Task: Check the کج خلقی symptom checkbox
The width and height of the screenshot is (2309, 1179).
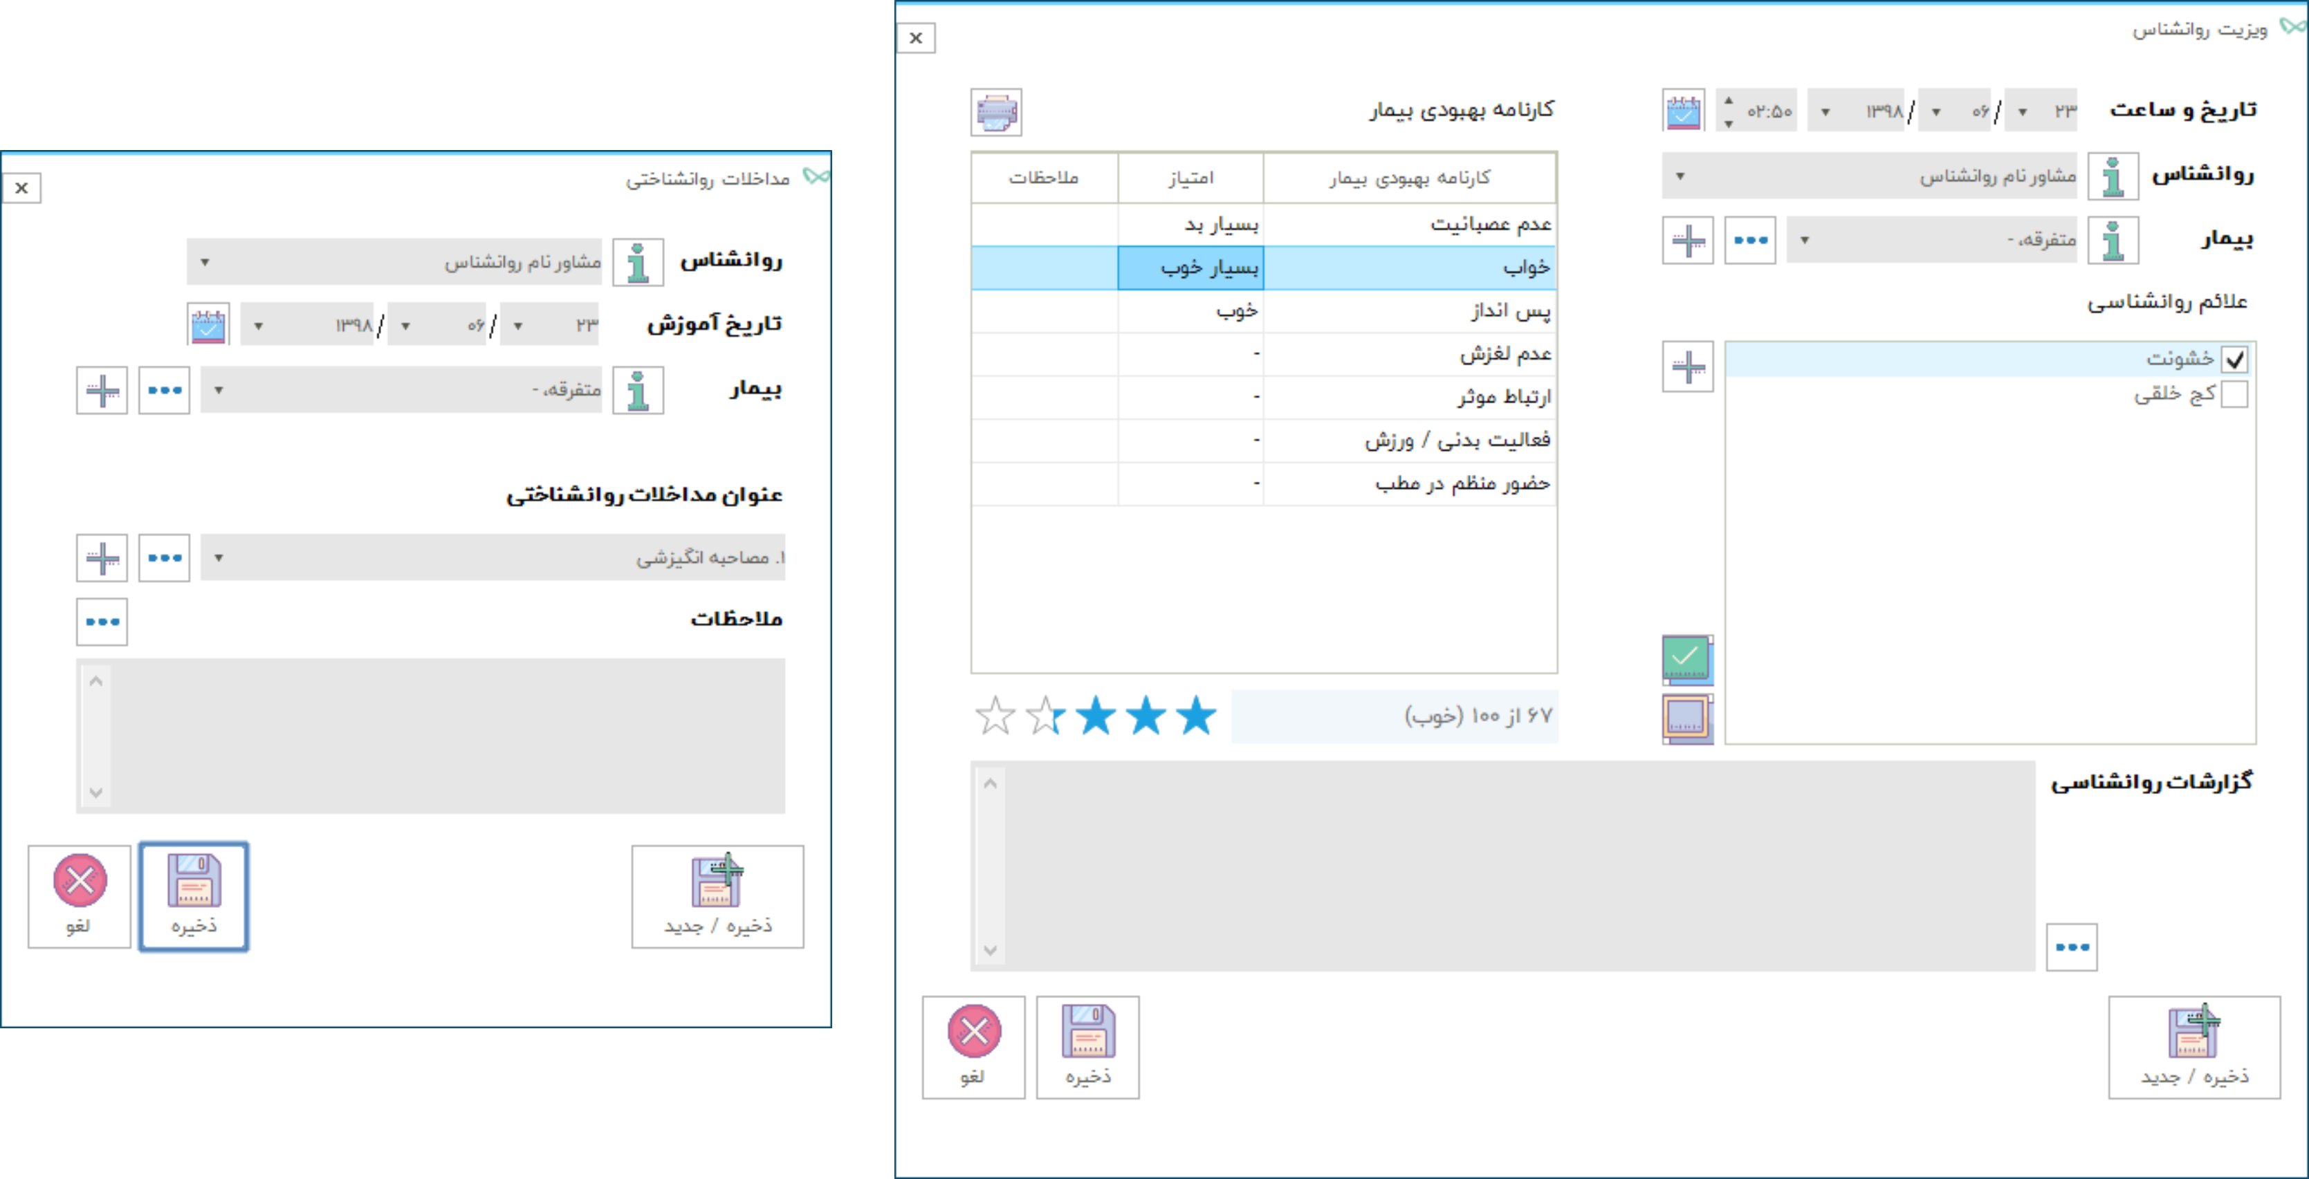Action: point(2234,394)
